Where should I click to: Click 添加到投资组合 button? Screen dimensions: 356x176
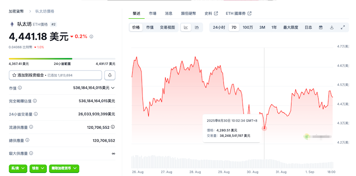coord(55,75)
